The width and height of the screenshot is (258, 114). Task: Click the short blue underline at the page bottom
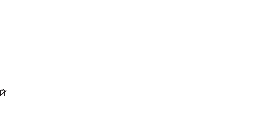(64, 113)
